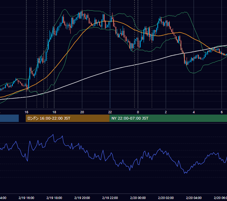This screenshot has height=201, width=227.
Task: Click the 2/20 00:00 date label
Action: 138,198
